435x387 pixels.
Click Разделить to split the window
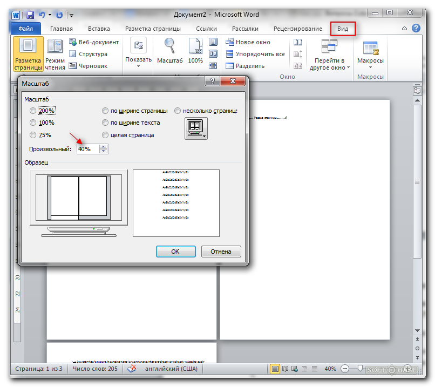point(245,66)
